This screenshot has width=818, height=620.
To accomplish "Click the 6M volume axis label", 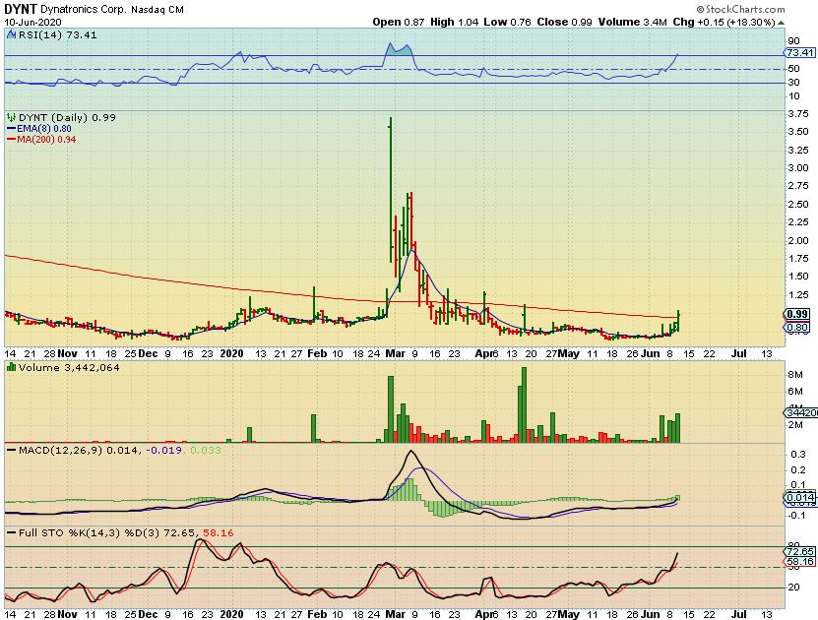I will click(795, 391).
